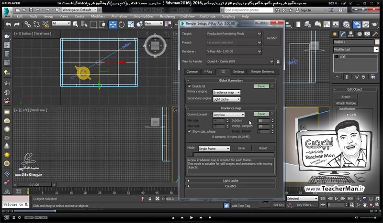Open the Modify command panel tab

point(343,34)
